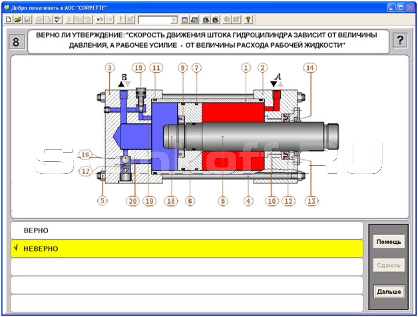Click the Print icon in the toolbar
The height and width of the screenshot is (317, 418).
(39, 20)
